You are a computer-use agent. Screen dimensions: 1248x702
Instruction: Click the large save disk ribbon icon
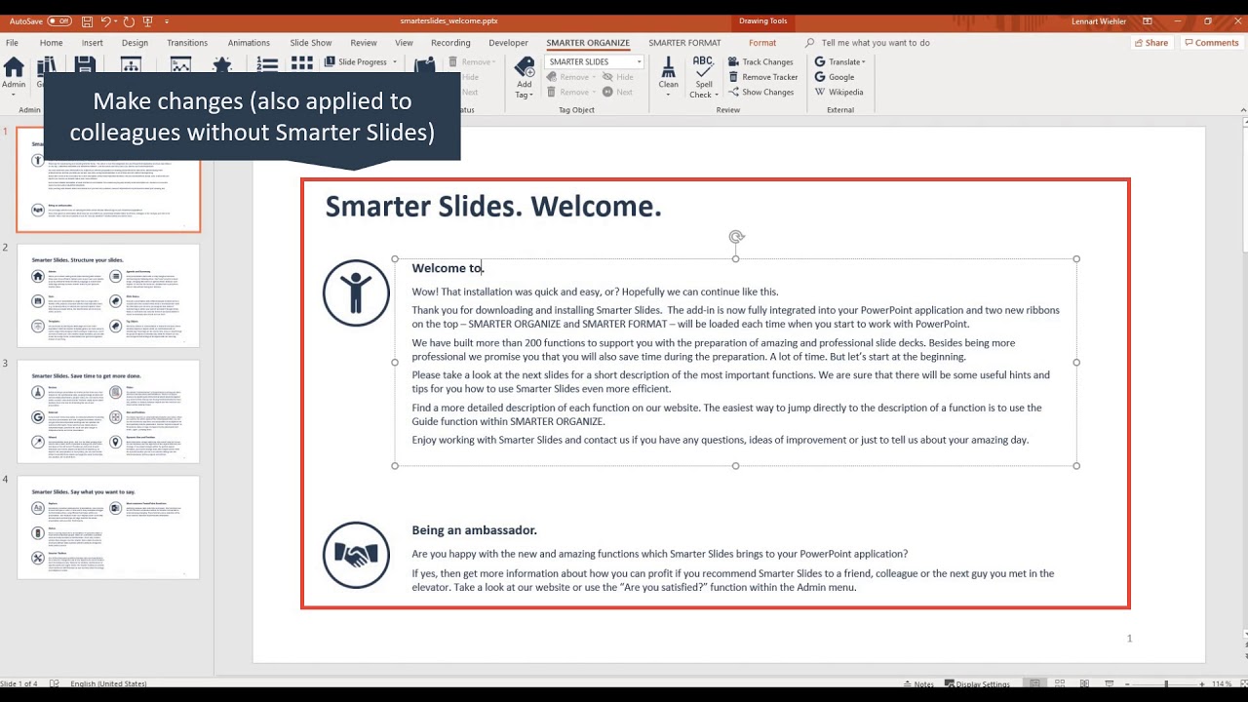(85, 65)
